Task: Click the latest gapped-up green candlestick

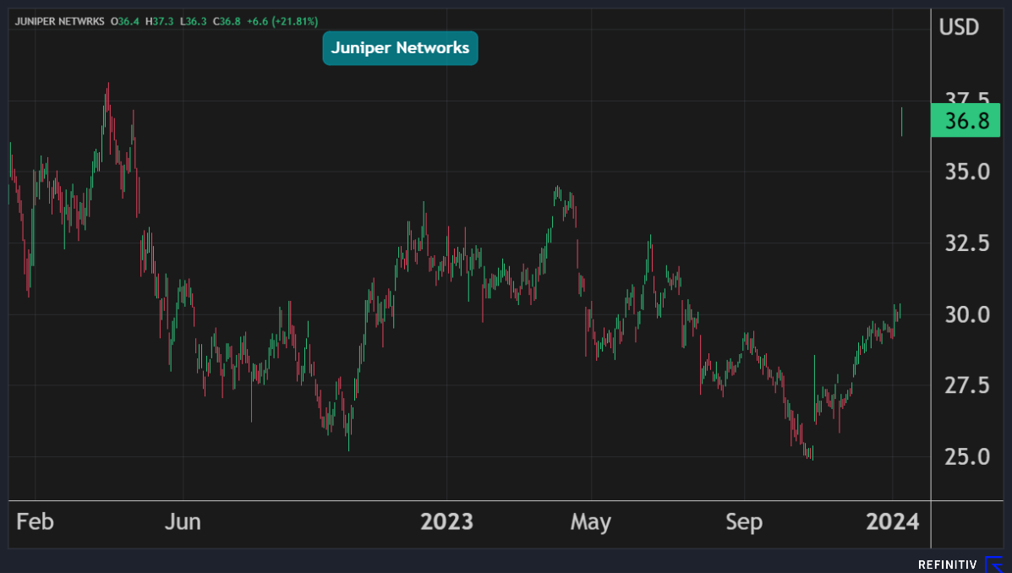Action: [x=902, y=123]
